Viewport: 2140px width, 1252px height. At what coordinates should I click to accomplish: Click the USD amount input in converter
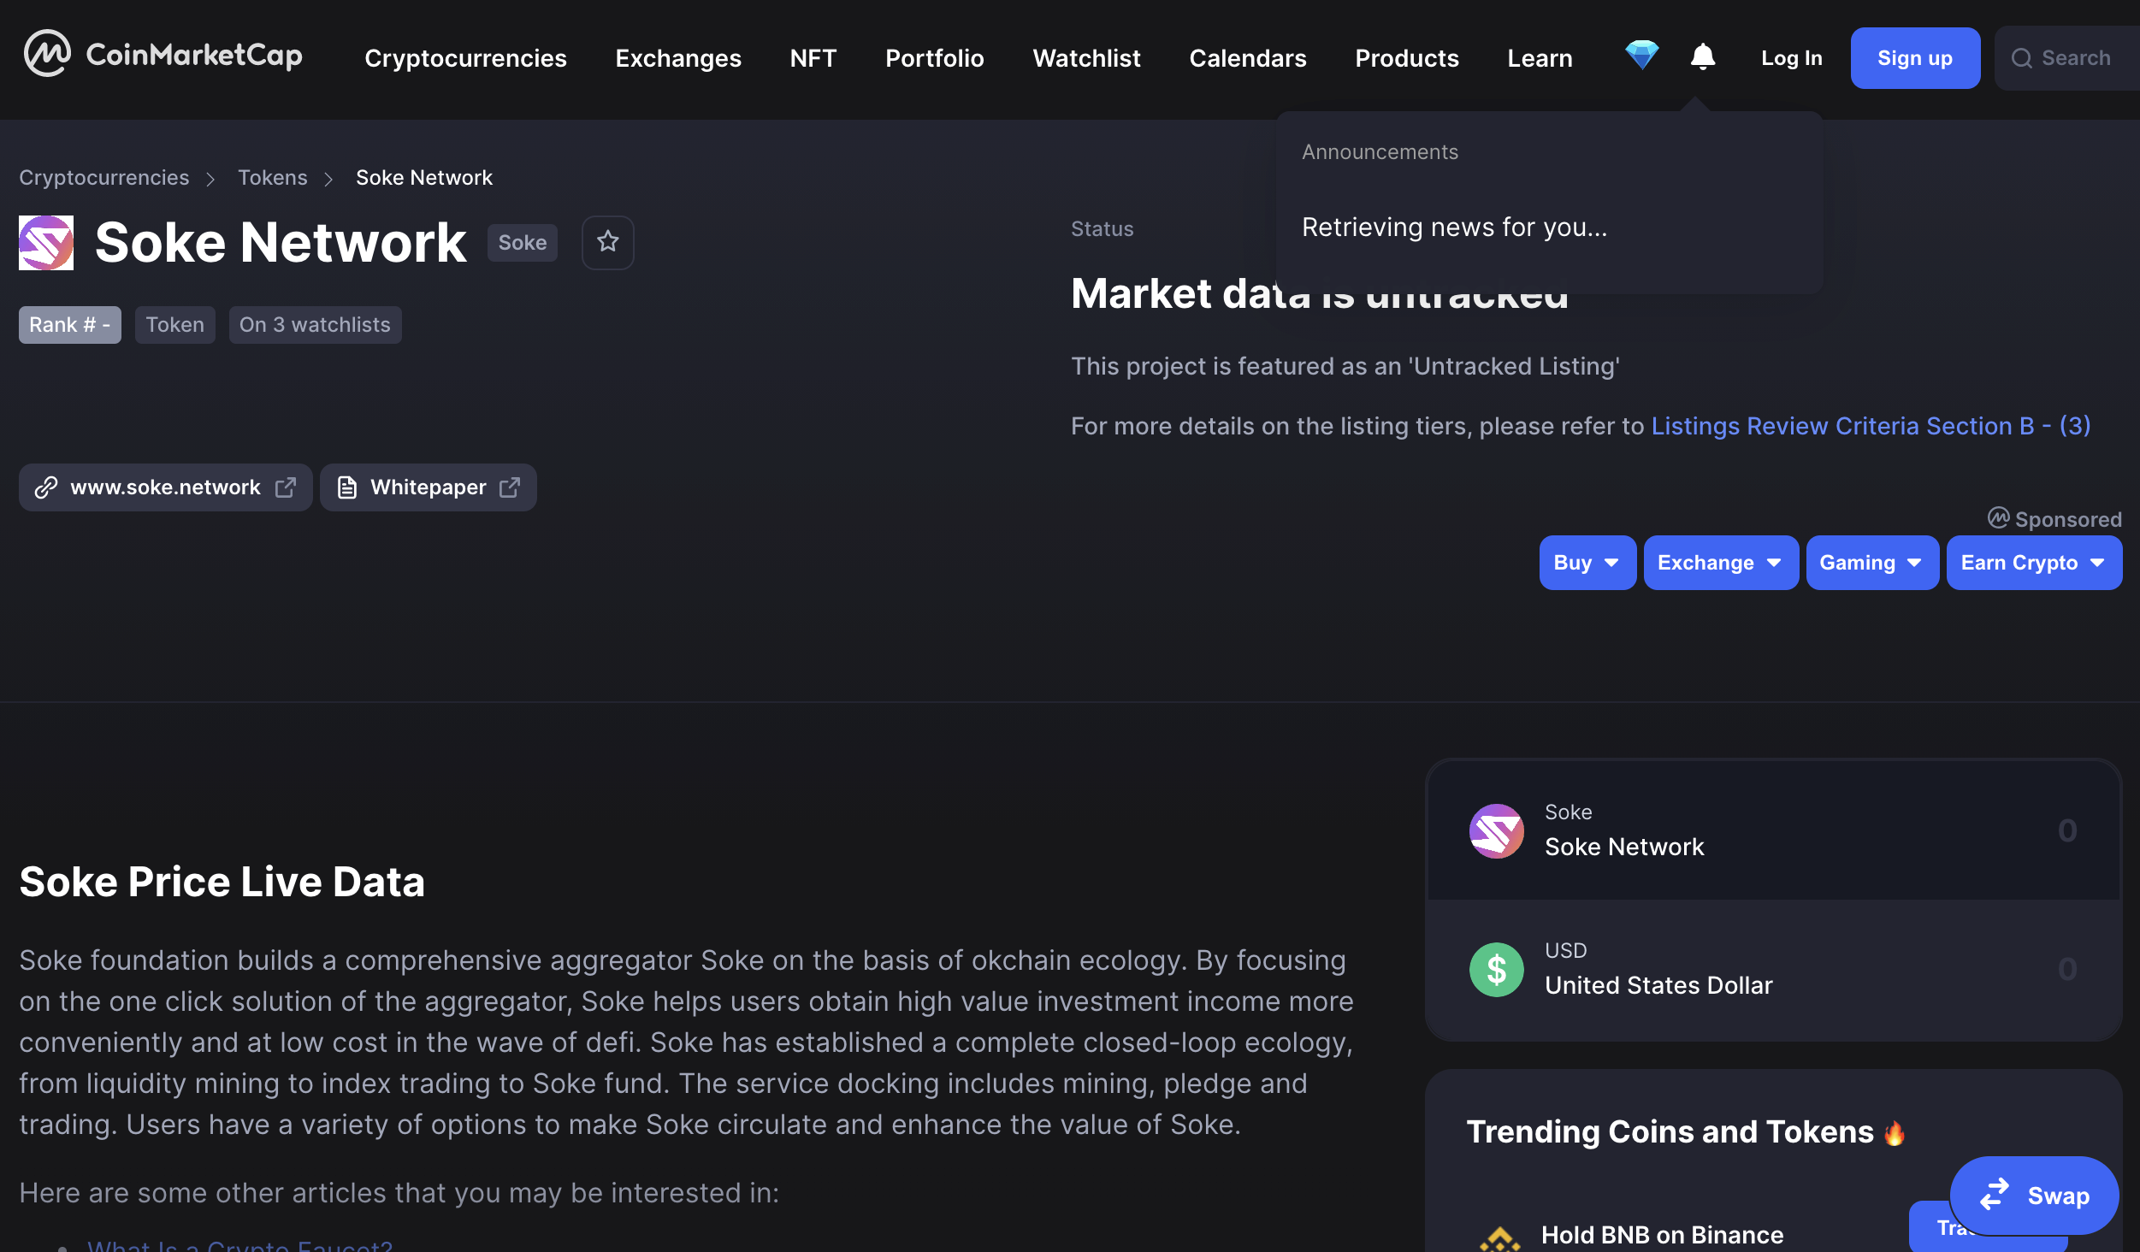(2066, 969)
